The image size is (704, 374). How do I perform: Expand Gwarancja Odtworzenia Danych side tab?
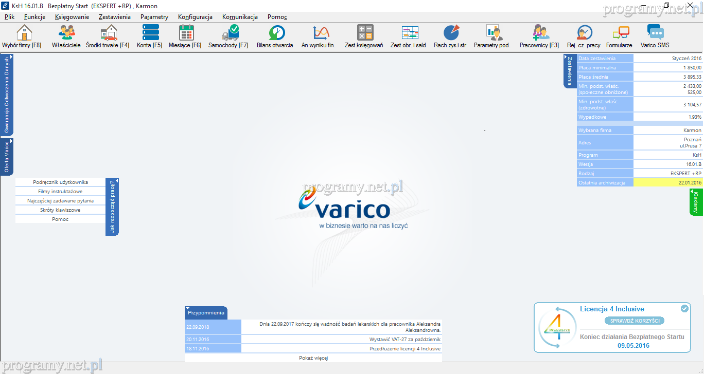coord(7,95)
